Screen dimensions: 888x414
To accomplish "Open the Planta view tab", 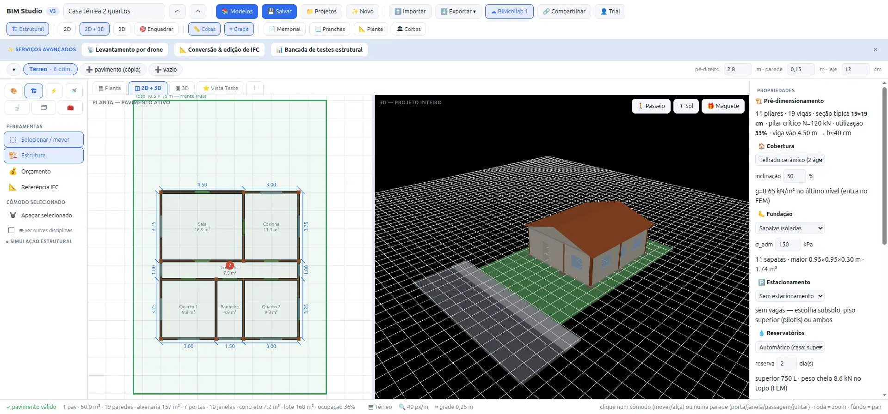I will click(110, 88).
